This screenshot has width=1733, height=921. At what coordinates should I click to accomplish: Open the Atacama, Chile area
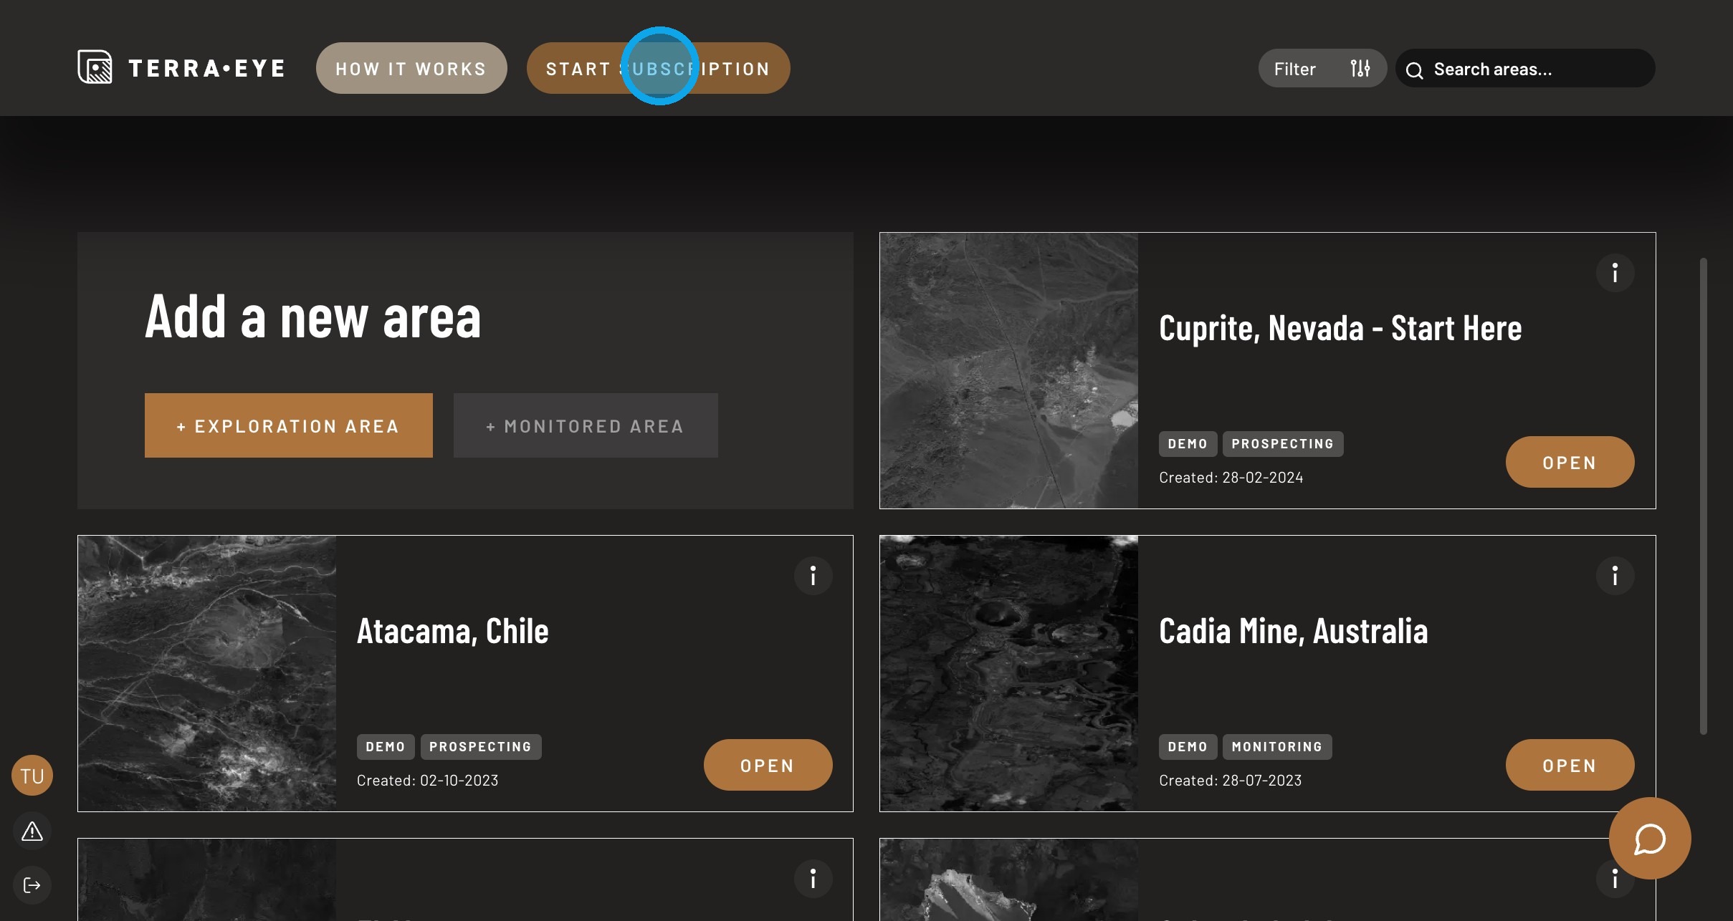pos(767,766)
